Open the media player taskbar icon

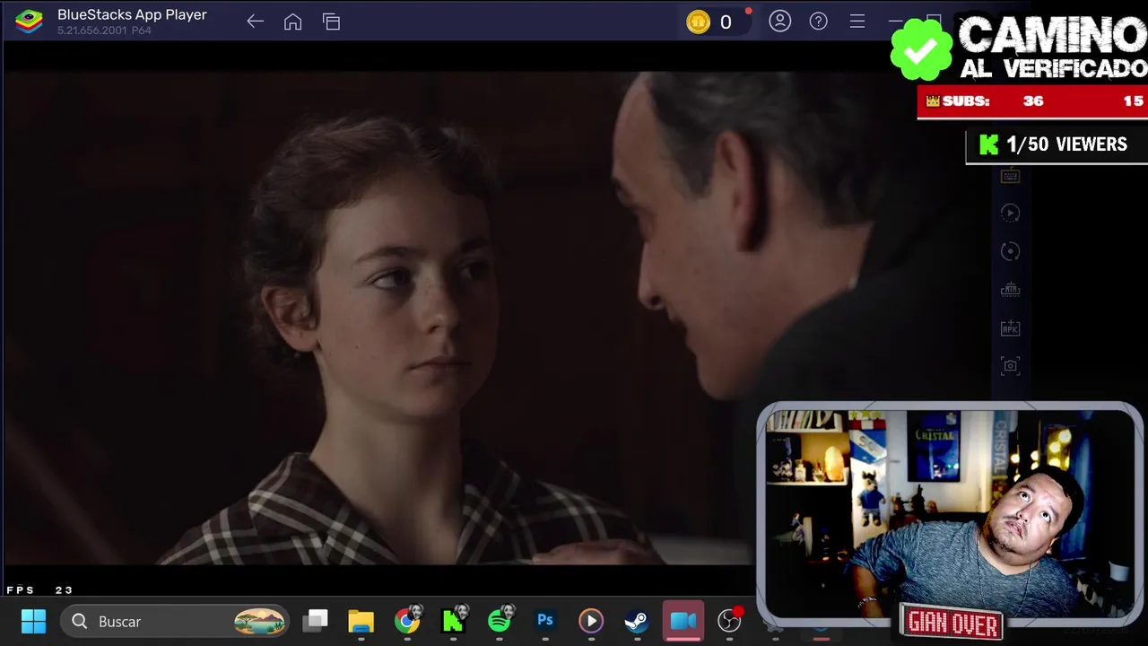point(591,621)
